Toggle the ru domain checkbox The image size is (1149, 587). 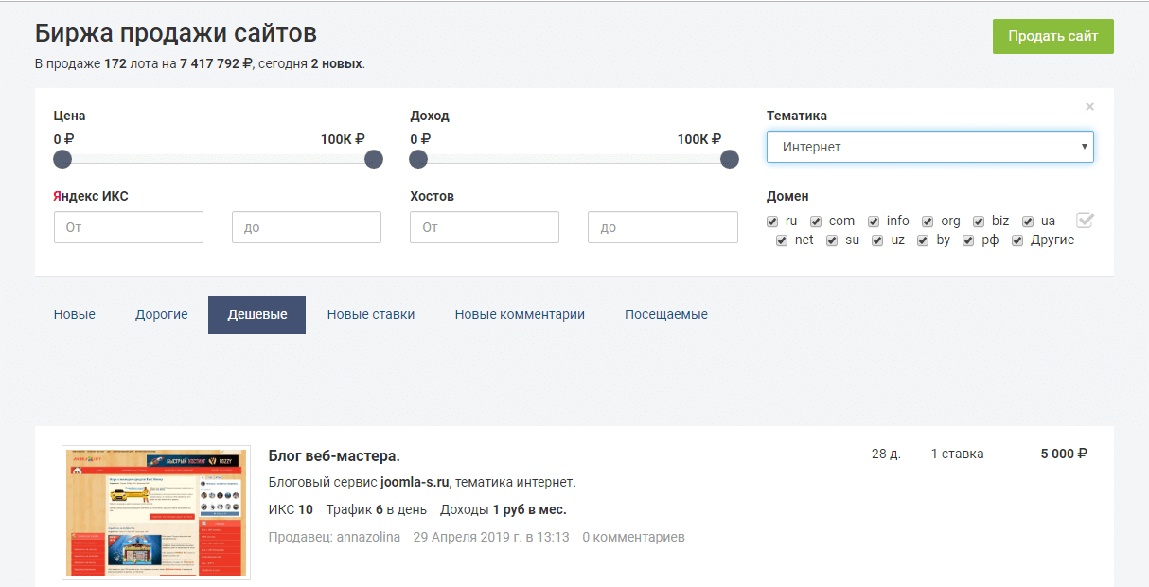(772, 222)
